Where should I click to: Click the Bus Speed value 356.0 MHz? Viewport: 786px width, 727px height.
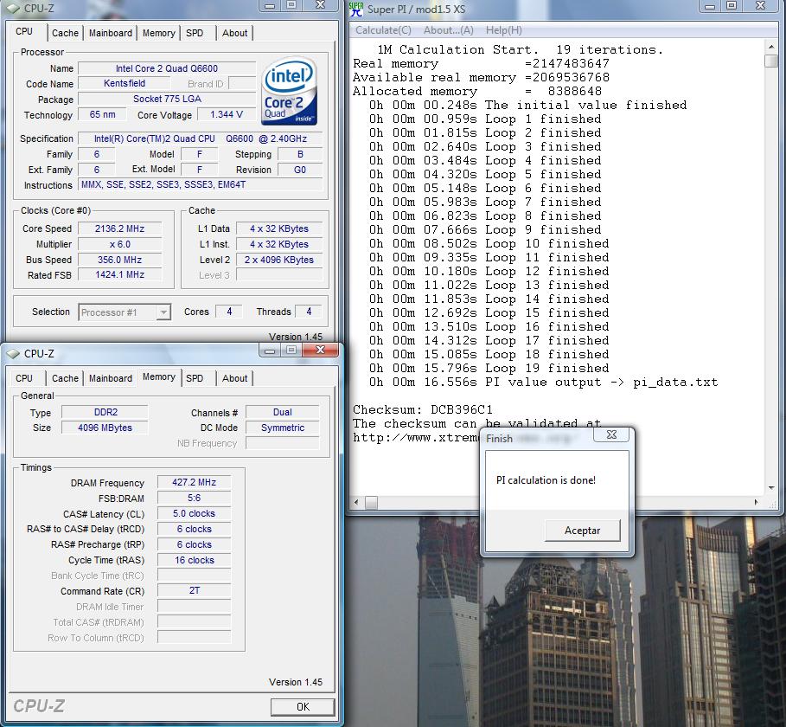[120, 260]
